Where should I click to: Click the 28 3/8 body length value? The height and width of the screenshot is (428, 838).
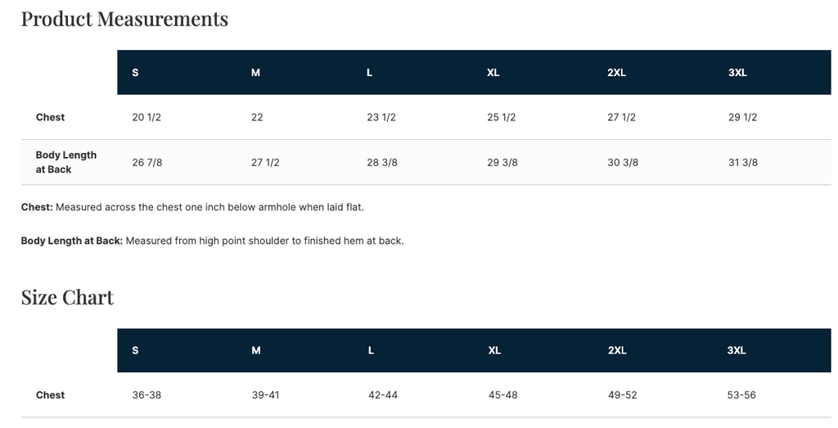(x=382, y=162)
